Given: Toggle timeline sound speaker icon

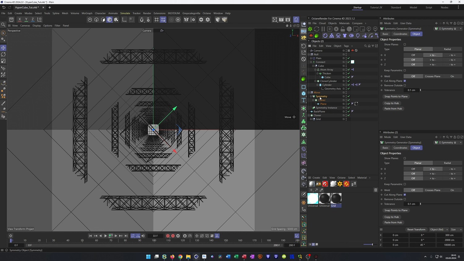Looking at the screenshot, I should (x=143, y=236).
